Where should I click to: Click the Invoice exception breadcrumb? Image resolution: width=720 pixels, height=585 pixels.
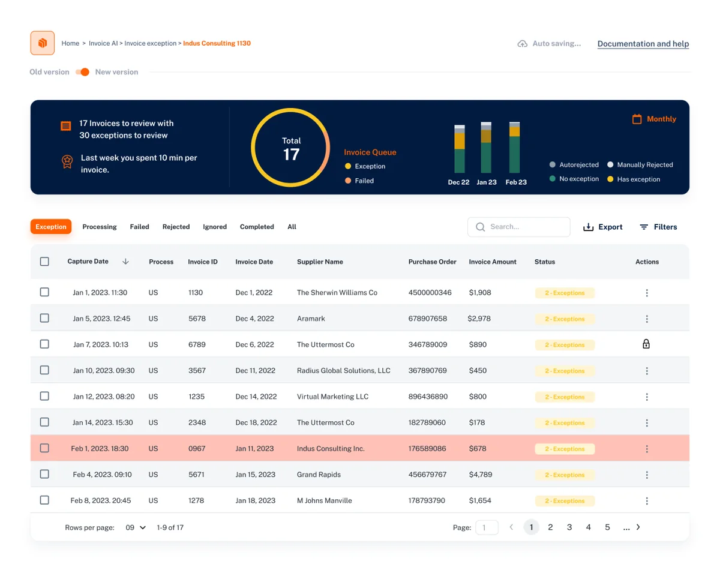(151, 43)
